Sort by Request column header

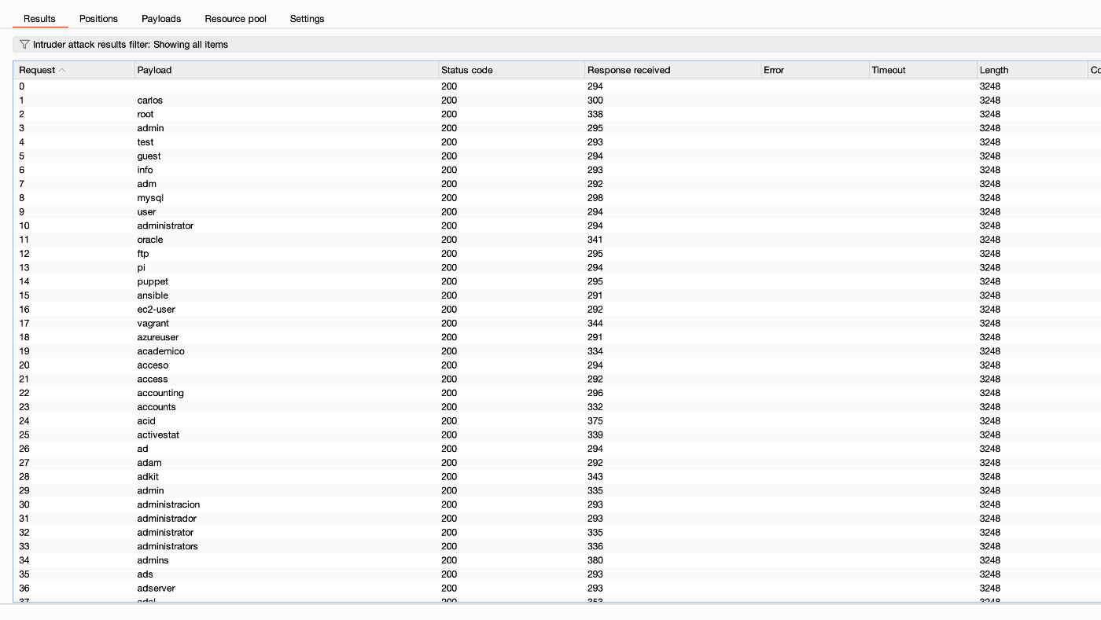(74, 70)
